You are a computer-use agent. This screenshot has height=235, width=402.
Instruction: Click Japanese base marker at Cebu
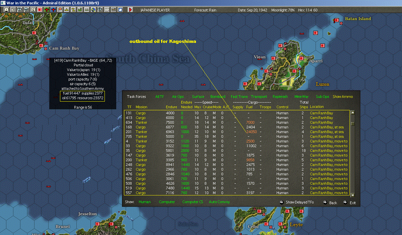click(x=266, y=224)
